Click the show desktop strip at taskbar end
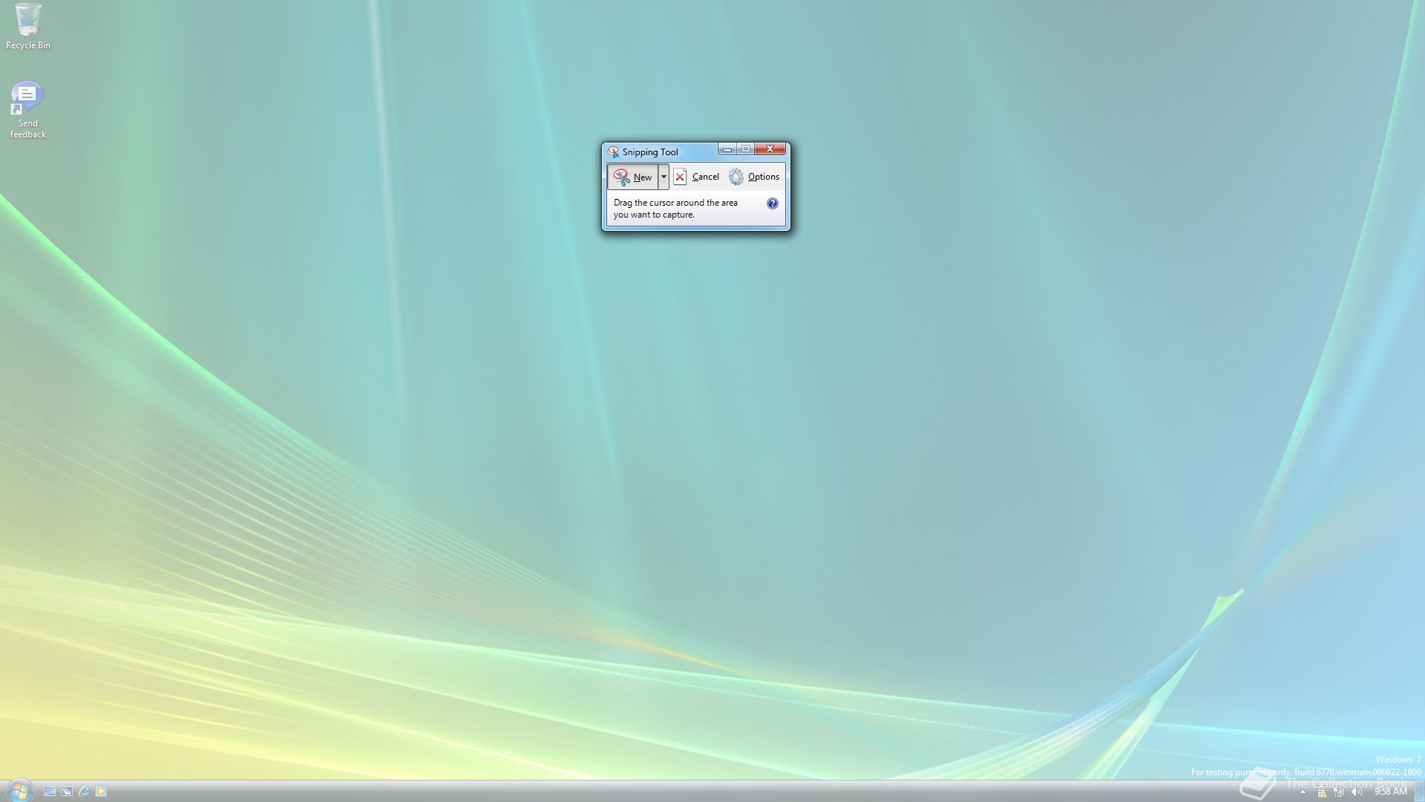The height and width of the screenshot is (802, 1425). (x=1419, y=792)
